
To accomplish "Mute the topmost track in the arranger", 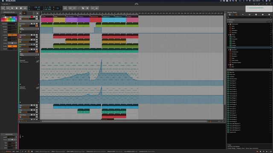I will pos(37,17).
